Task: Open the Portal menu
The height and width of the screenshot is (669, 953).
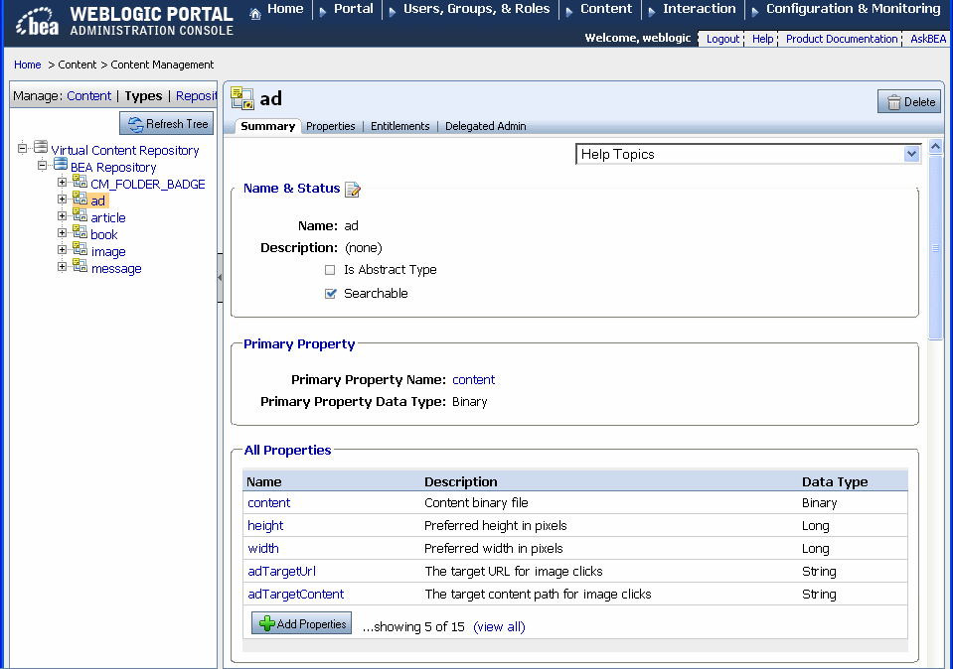Action: coord(353,9)
